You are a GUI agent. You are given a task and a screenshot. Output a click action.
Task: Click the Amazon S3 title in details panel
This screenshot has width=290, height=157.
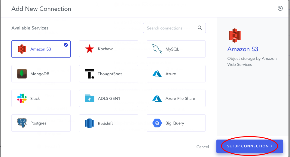click(243, 49)
